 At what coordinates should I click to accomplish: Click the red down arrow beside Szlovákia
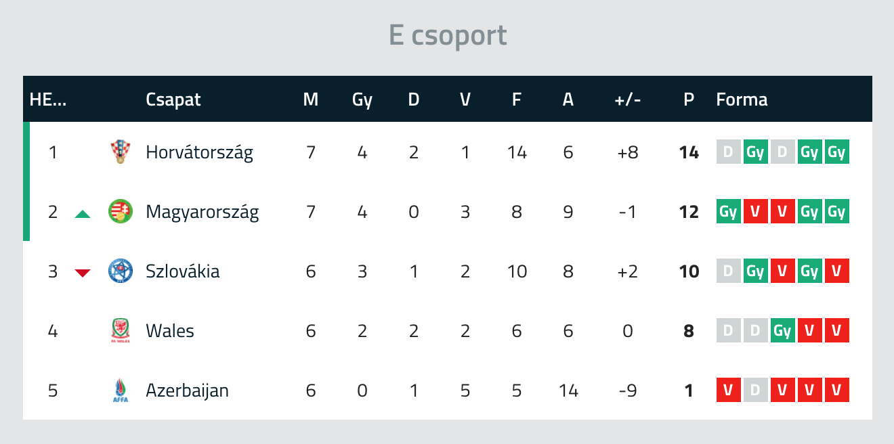pos(83,273)
